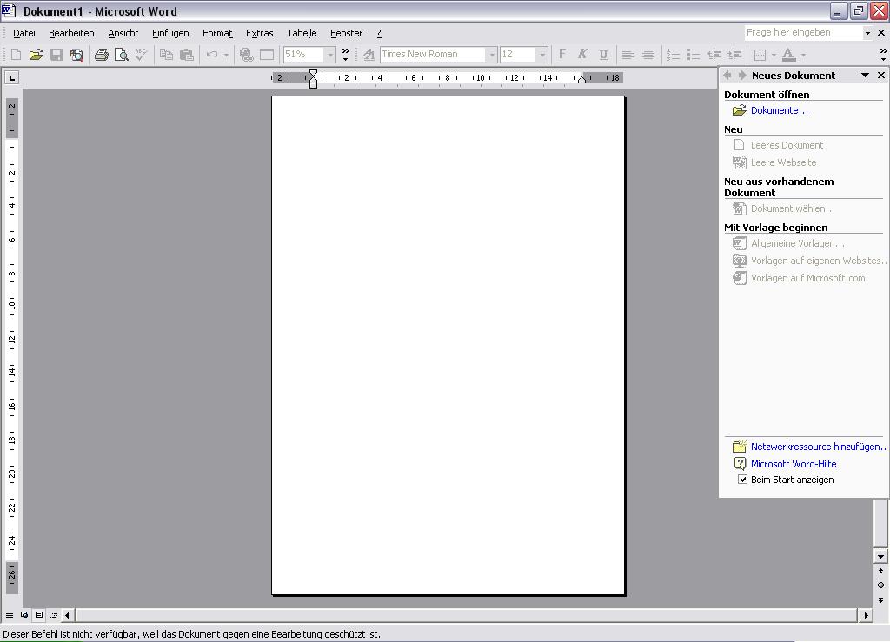
Task: Click 'Netzwerkressource hinzufügen...' link
Action: tap(819, 447)
